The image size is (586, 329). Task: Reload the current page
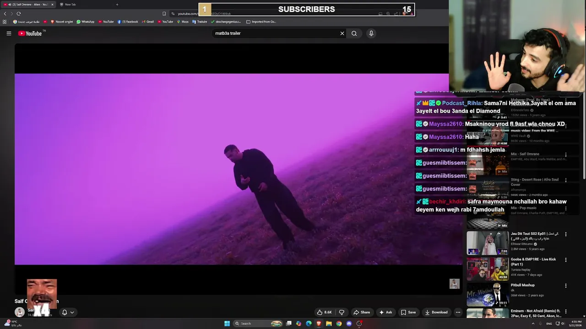click(19, 14)
